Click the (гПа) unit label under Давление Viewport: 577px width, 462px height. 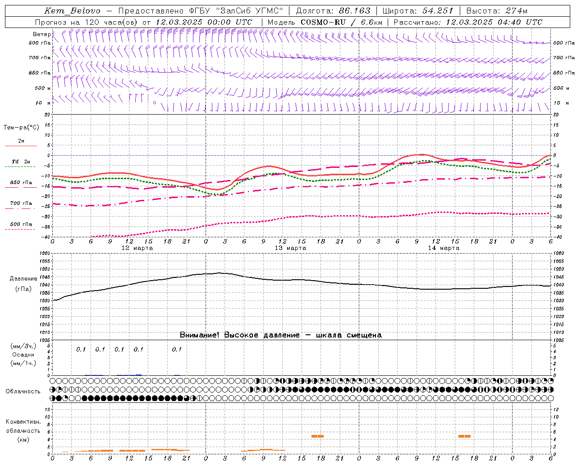coord(23,289)
